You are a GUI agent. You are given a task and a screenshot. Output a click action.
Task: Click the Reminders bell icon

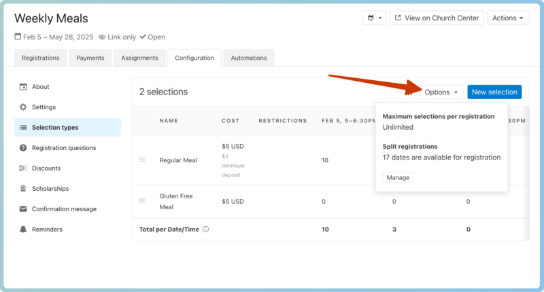pyautogui.click(x=23, y=230)
